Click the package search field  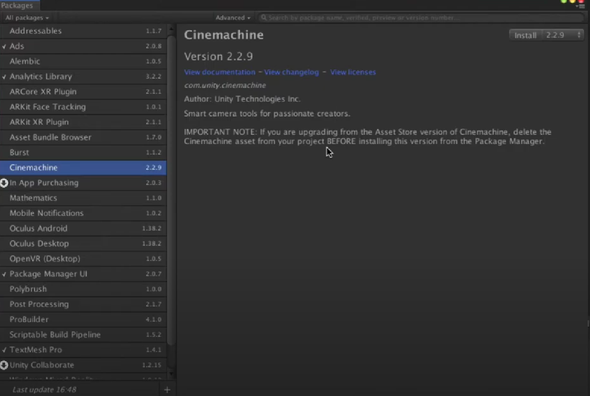pos(421,18)
